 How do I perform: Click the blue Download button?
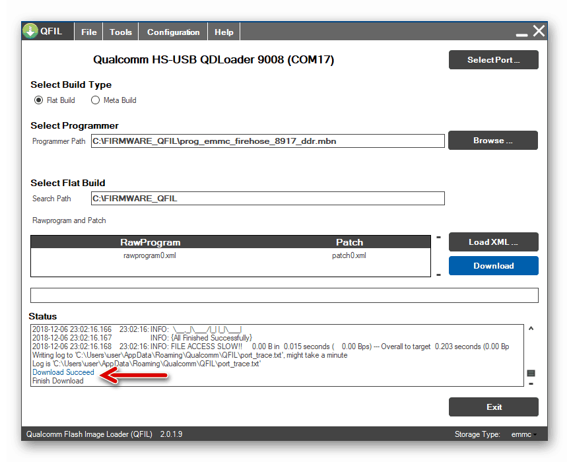pyautogui.click(x=494, y=266)
